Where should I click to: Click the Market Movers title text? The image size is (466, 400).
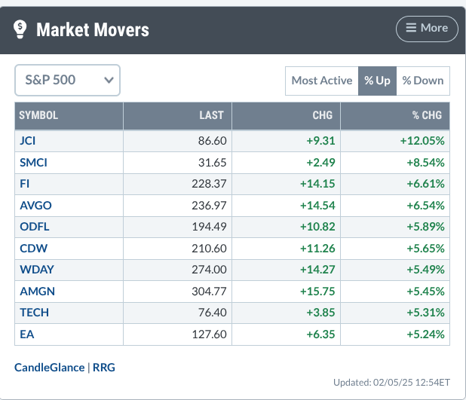tap(93, 30)
